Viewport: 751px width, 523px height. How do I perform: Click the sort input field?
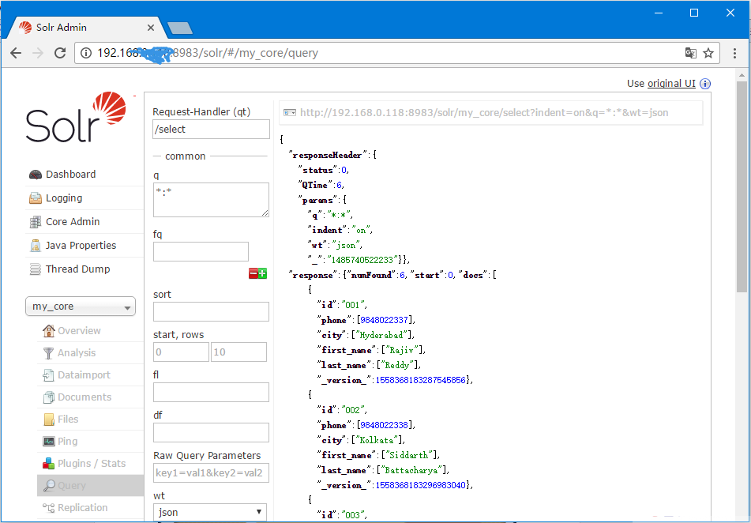(211, 311)
